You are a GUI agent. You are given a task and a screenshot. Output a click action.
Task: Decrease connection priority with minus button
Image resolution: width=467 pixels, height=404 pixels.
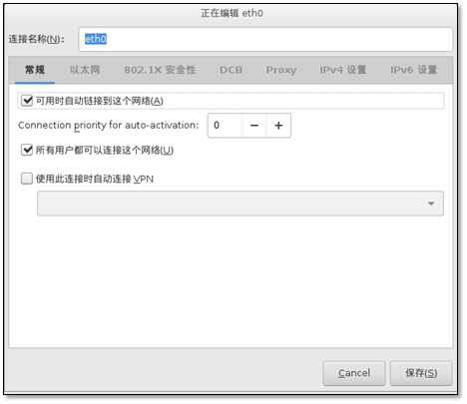(254, 126)
